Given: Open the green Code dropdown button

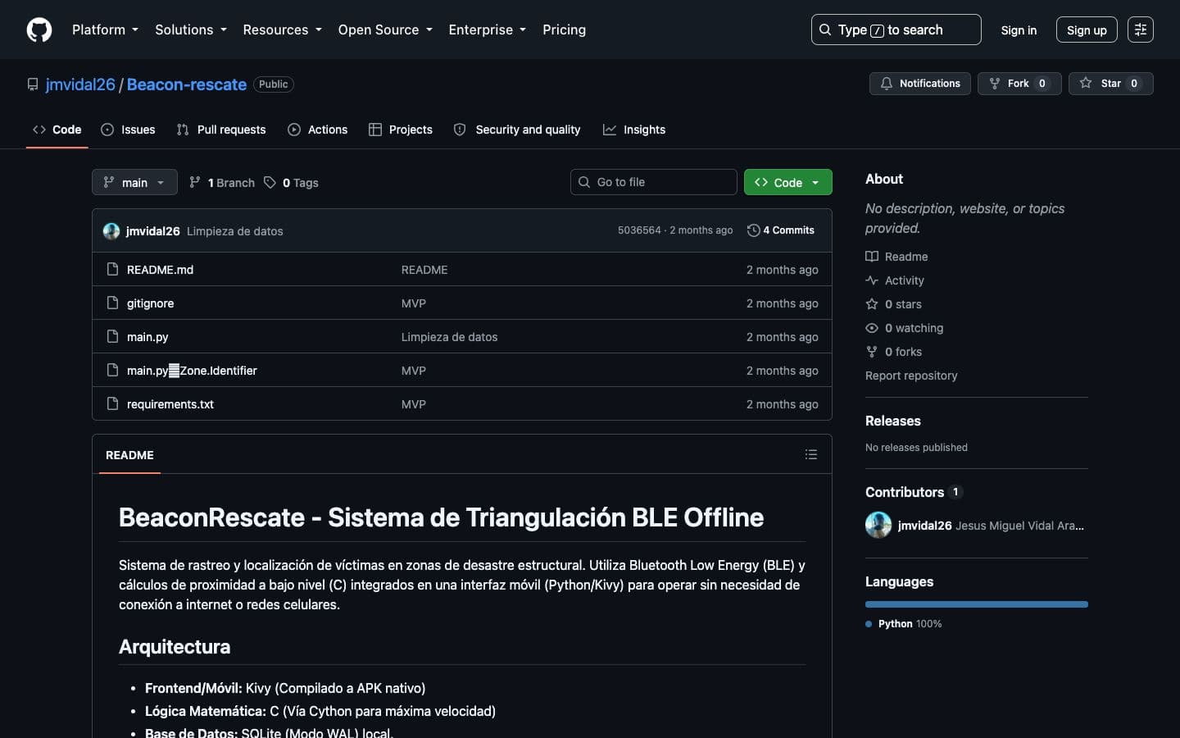Looking at the screenshot, I should pyautogui.click(x=787, y=182).
